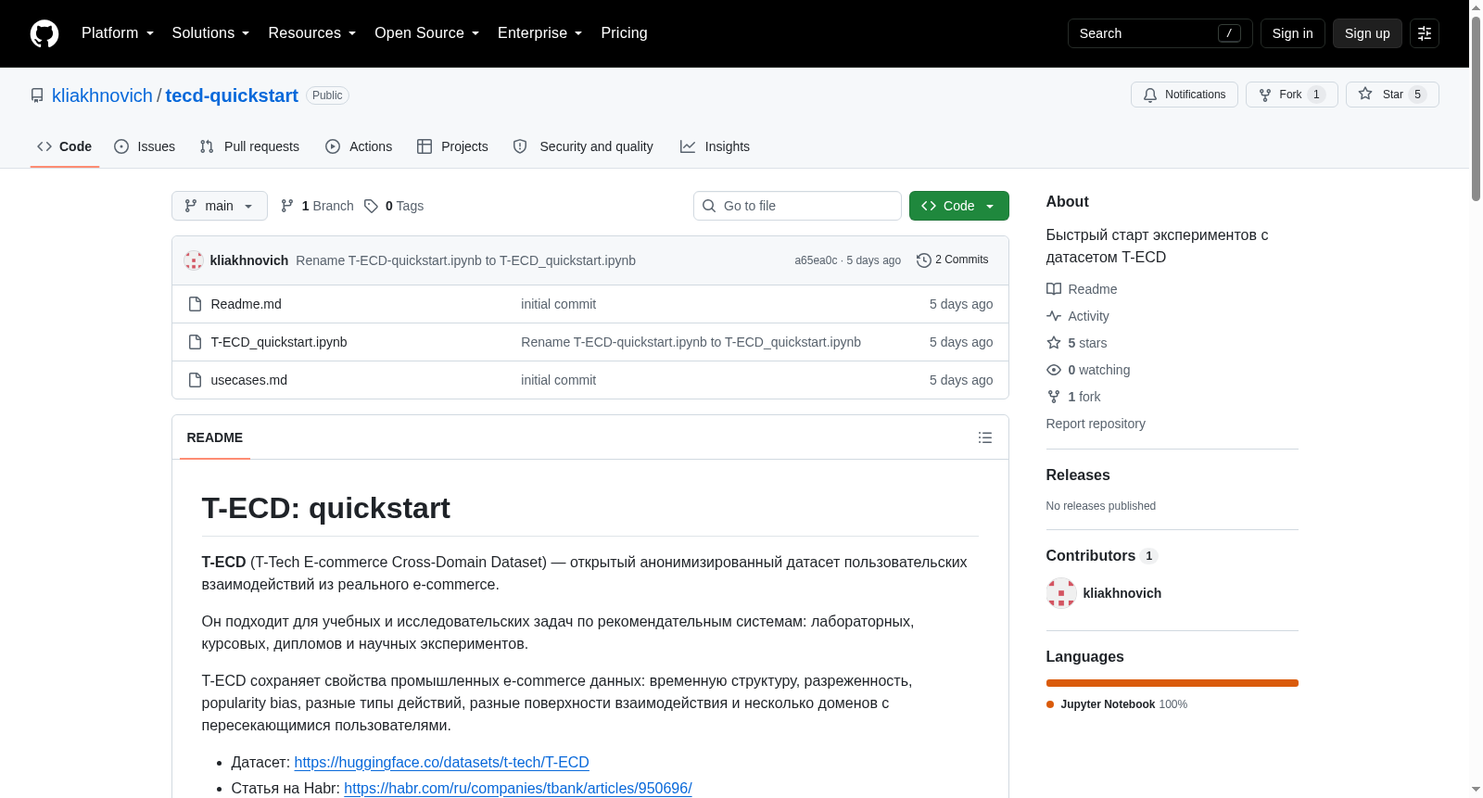Viewport: 1483px width, 798px height.
Task: Expand the Enterprise menu
Action: tap(540, 33)
